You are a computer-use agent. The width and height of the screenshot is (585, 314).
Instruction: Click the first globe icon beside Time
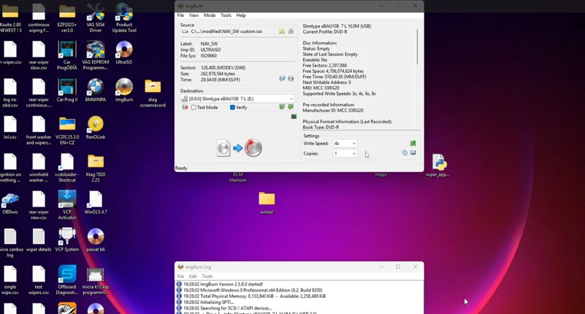(282, 79)
